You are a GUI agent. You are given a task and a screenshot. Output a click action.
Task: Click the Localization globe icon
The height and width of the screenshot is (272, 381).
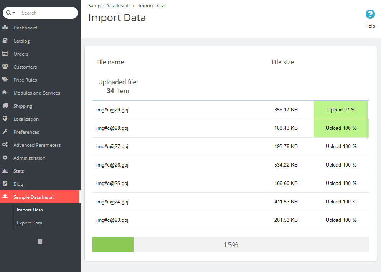point(5,119)
